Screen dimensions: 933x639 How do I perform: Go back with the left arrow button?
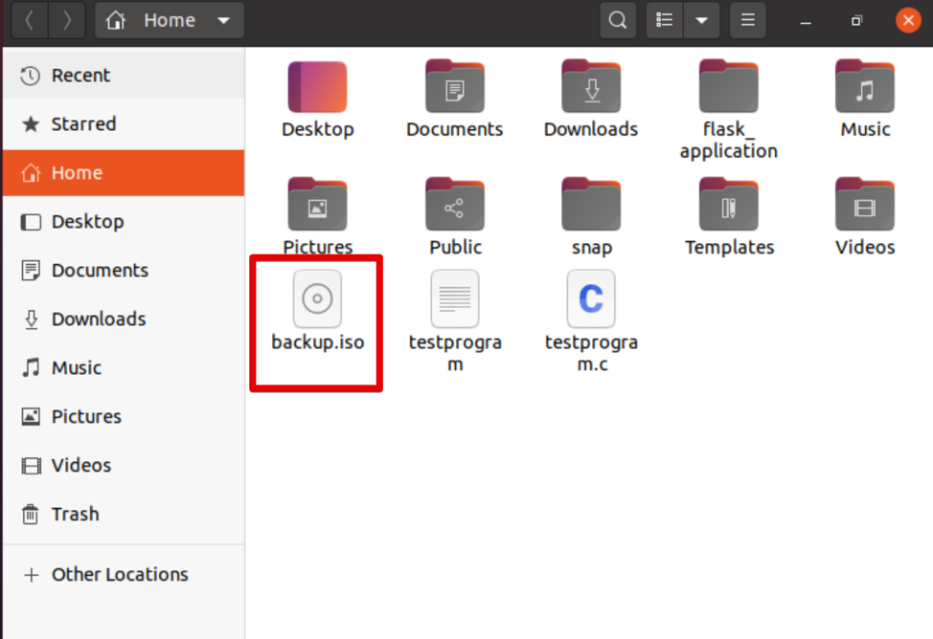click(29, 20)
